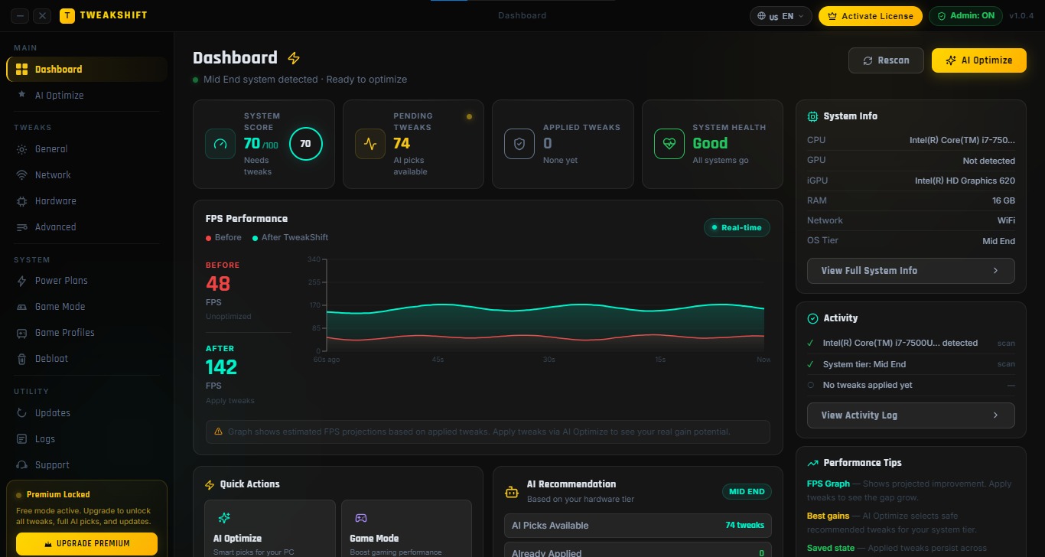Open the Game Mode quick action card

[x=406, y=529]
